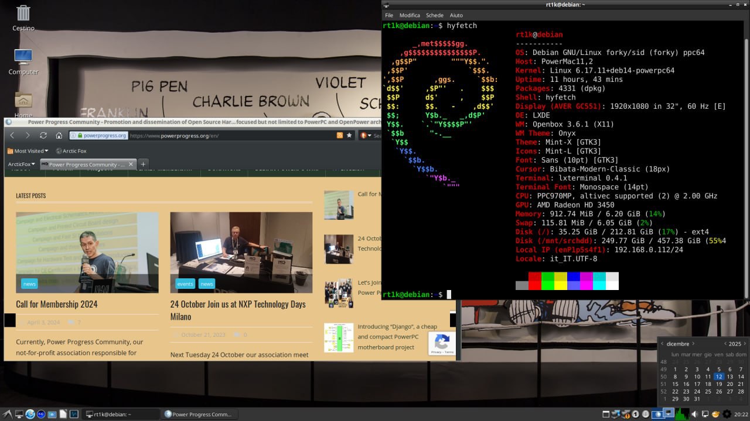Open the search engine selector dropdown
Image resolution: width=750 pixels, height=421 pixels.
[x=364, y=135]
